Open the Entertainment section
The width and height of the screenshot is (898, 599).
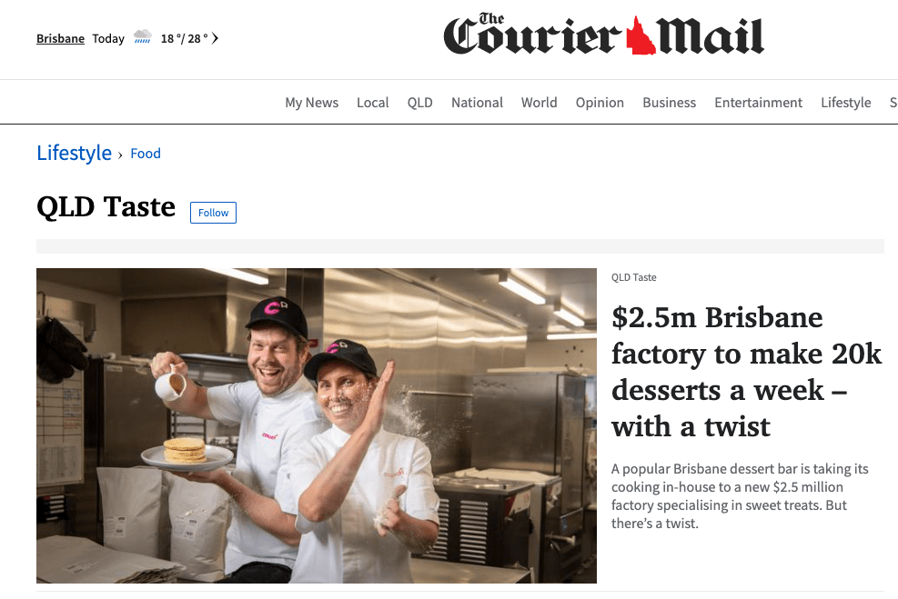[x=758, y=103]
